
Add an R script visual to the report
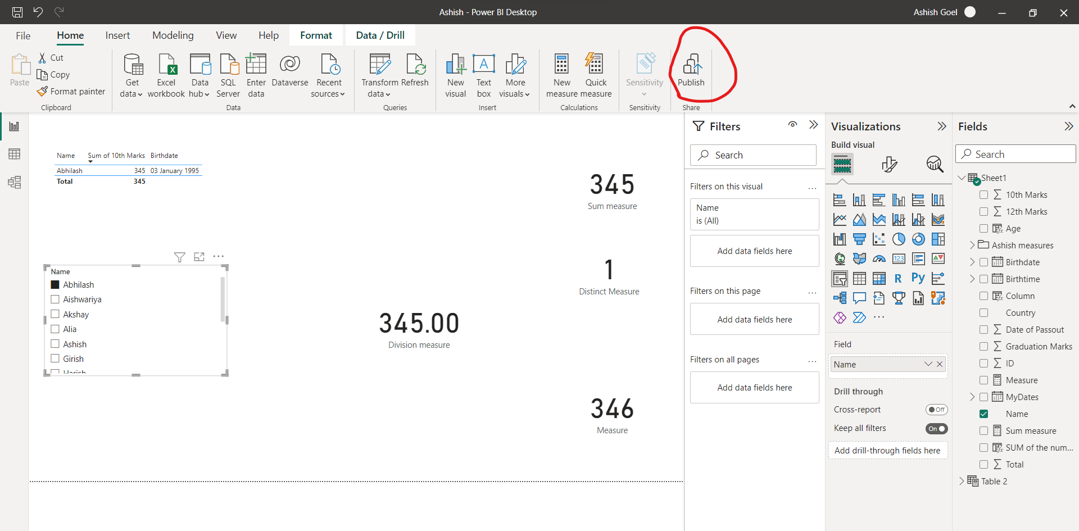[898, 278]
